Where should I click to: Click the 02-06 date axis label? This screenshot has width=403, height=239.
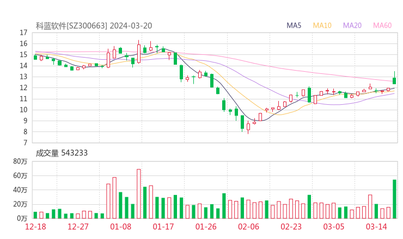248,227
